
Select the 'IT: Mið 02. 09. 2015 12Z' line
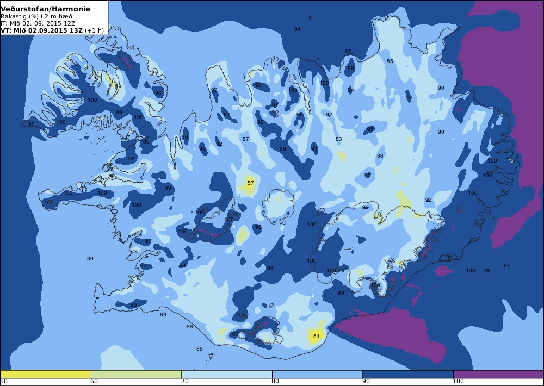[x=38, y=23]
